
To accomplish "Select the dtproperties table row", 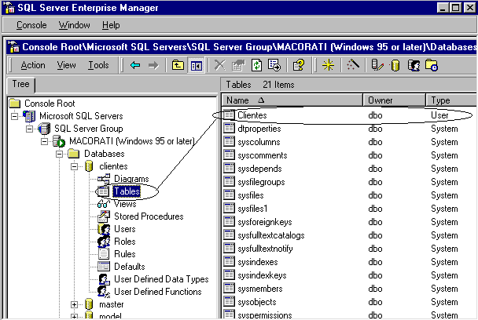I will coord(349,129).
